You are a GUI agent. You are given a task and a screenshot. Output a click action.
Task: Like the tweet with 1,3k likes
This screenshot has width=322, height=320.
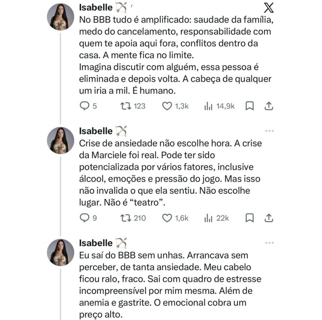coord(167,106)
